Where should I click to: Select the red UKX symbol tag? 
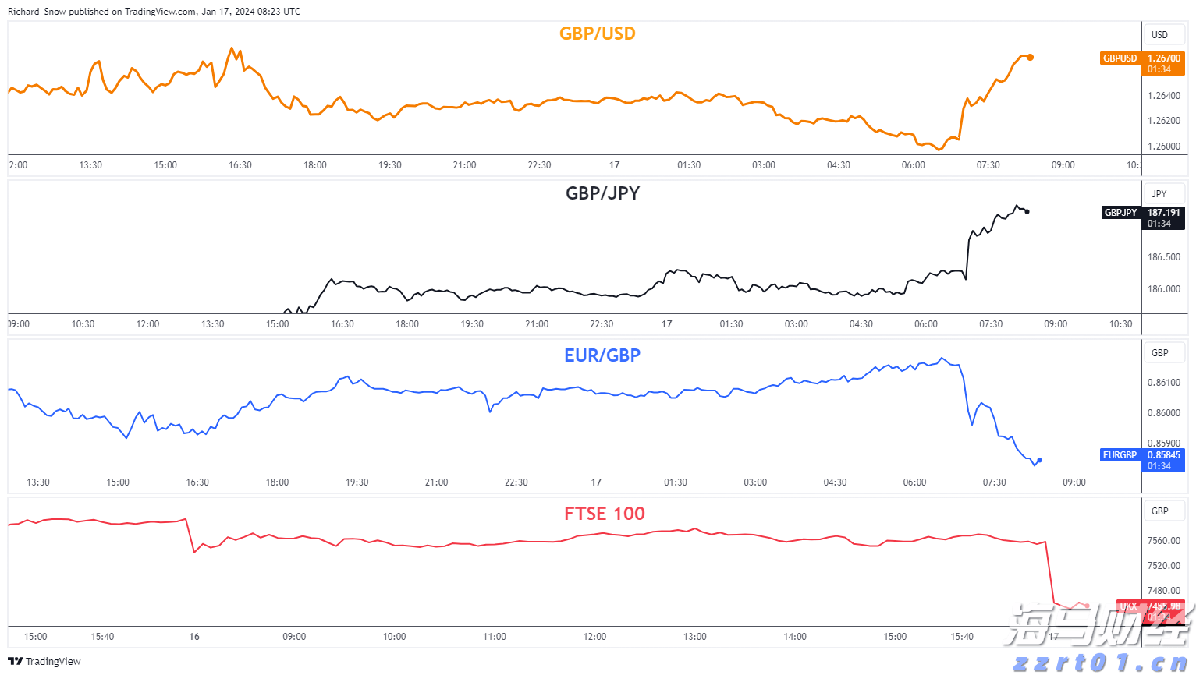pyautogui.click(x=1128, y=606)
